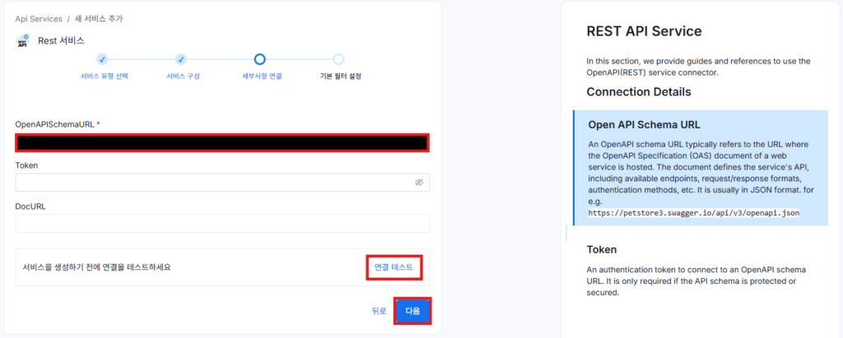Click the petstore example URL in docs

coord(693,212)
